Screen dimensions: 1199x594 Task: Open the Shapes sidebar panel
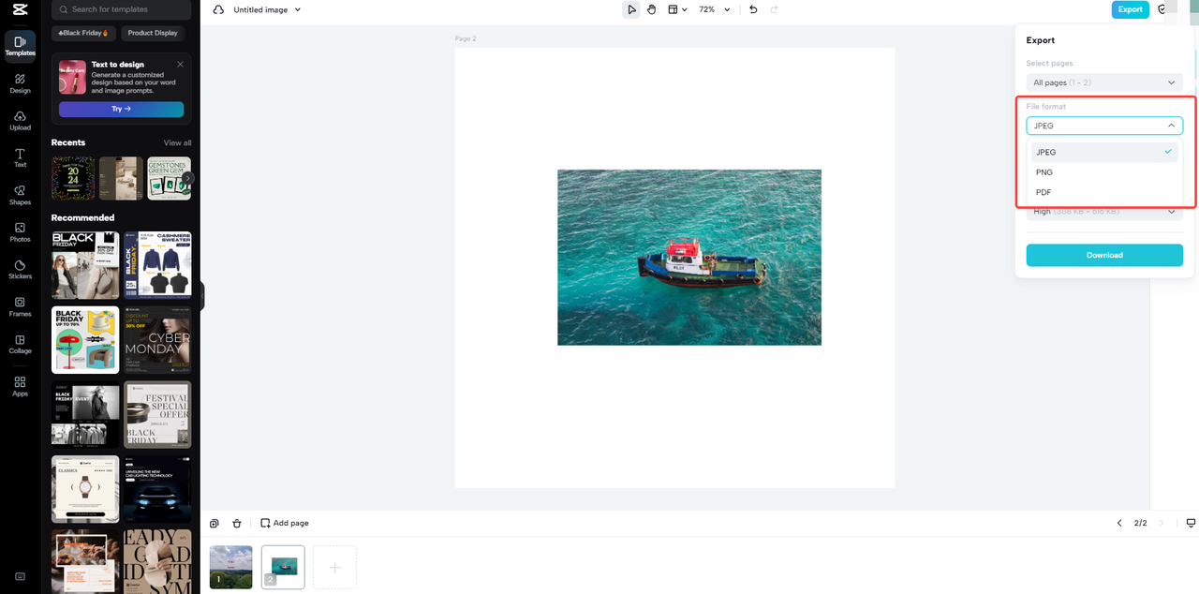click(x=20, y=195)
